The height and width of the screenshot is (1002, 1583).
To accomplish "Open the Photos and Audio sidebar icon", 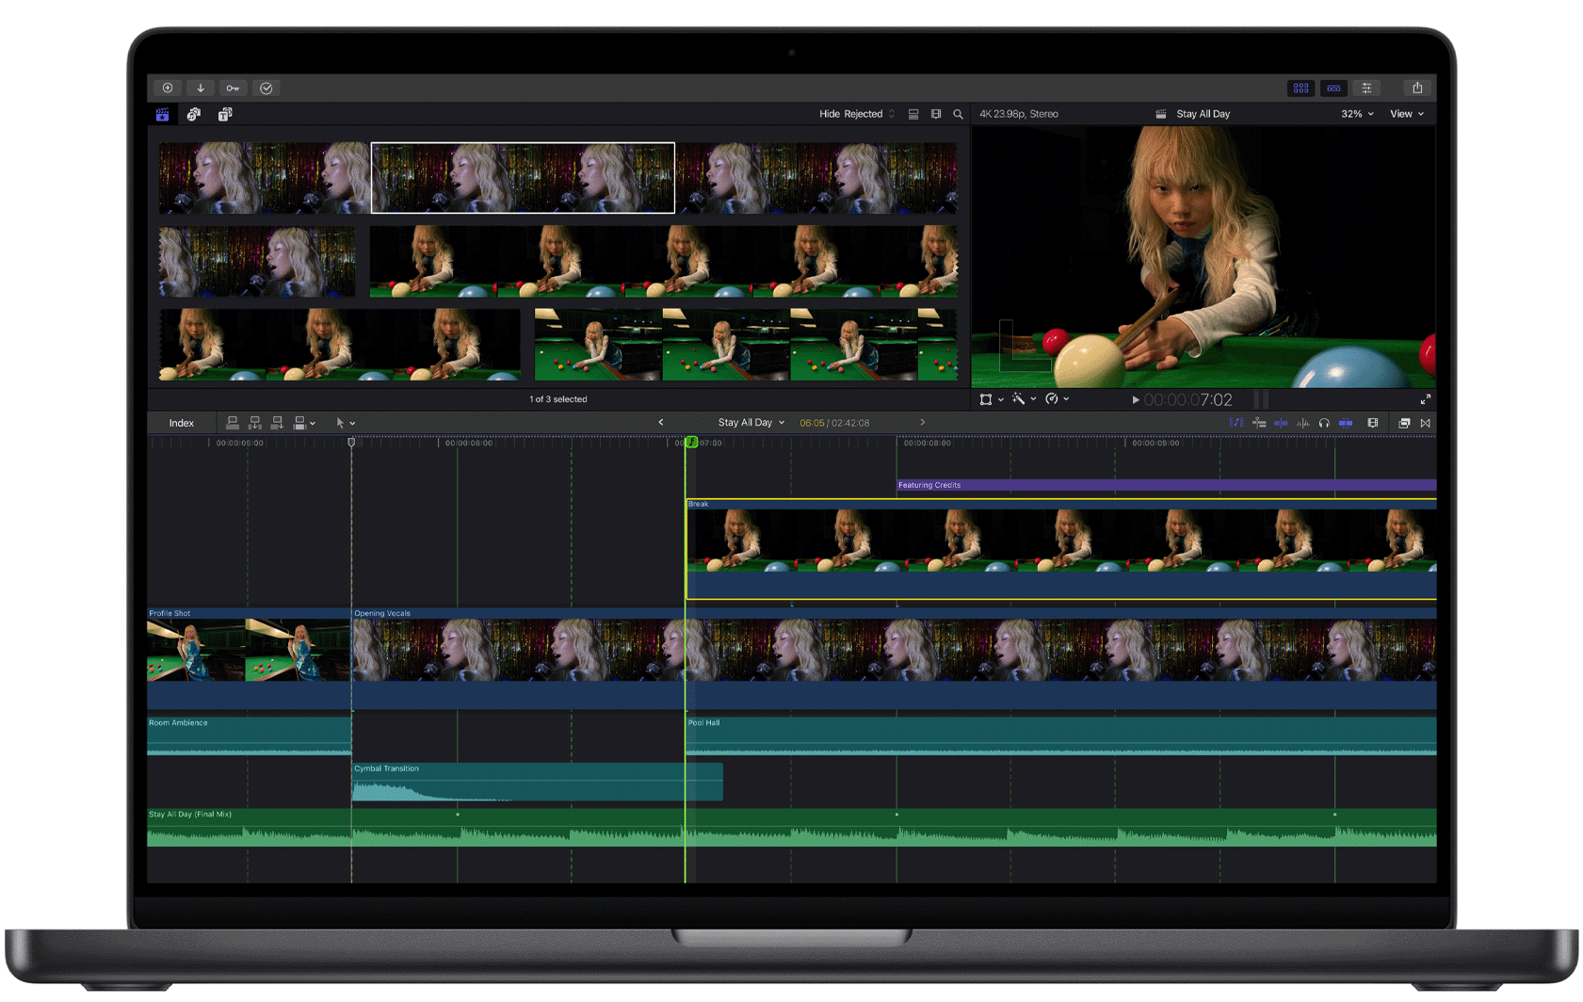I will [194, 114].
